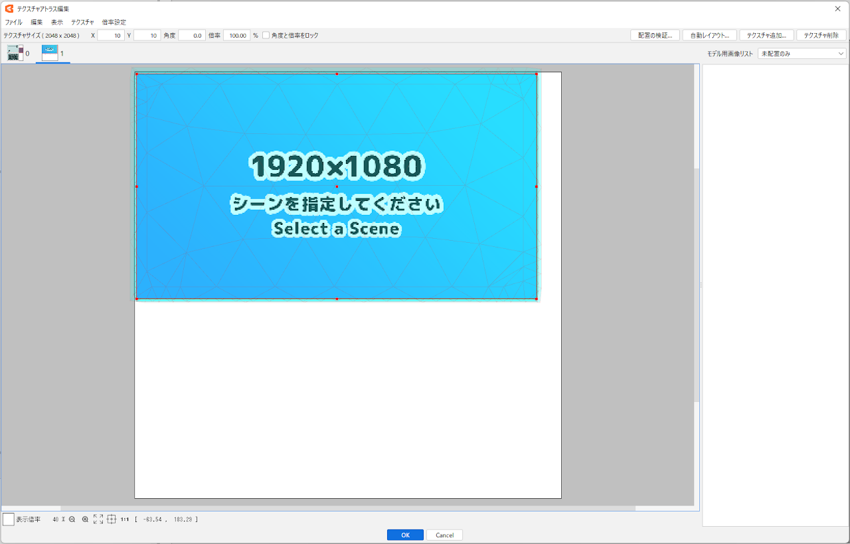Click the zoom in magnifier icon
850x544 pixels.
click(85, 519)
